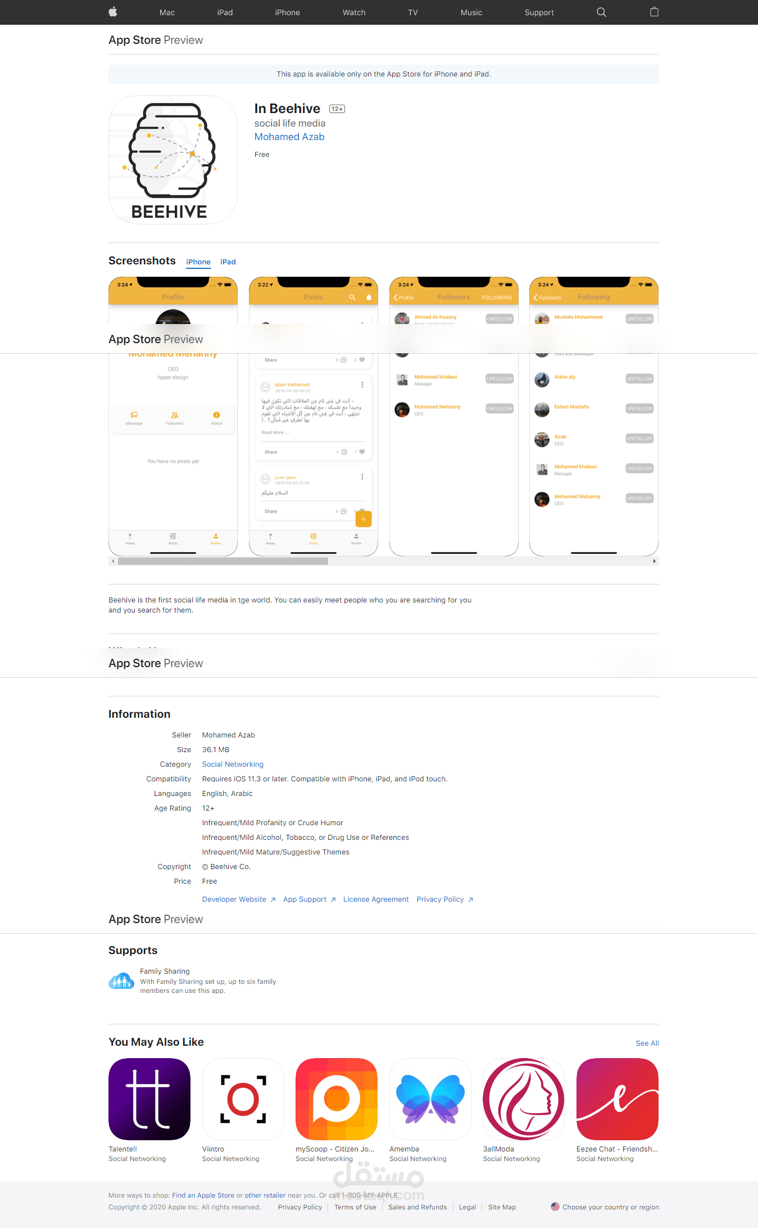Click the In Beehive app icon
758x1228 pixels.
pyautogui.click(x=173, y=160)
